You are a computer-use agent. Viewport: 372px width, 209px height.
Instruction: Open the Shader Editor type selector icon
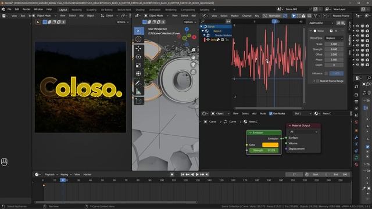coord(205,114)
